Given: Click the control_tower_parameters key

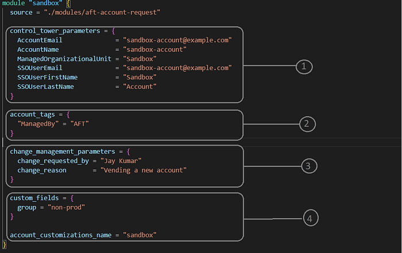Looking at the screenshot, I should pos(55,31).
